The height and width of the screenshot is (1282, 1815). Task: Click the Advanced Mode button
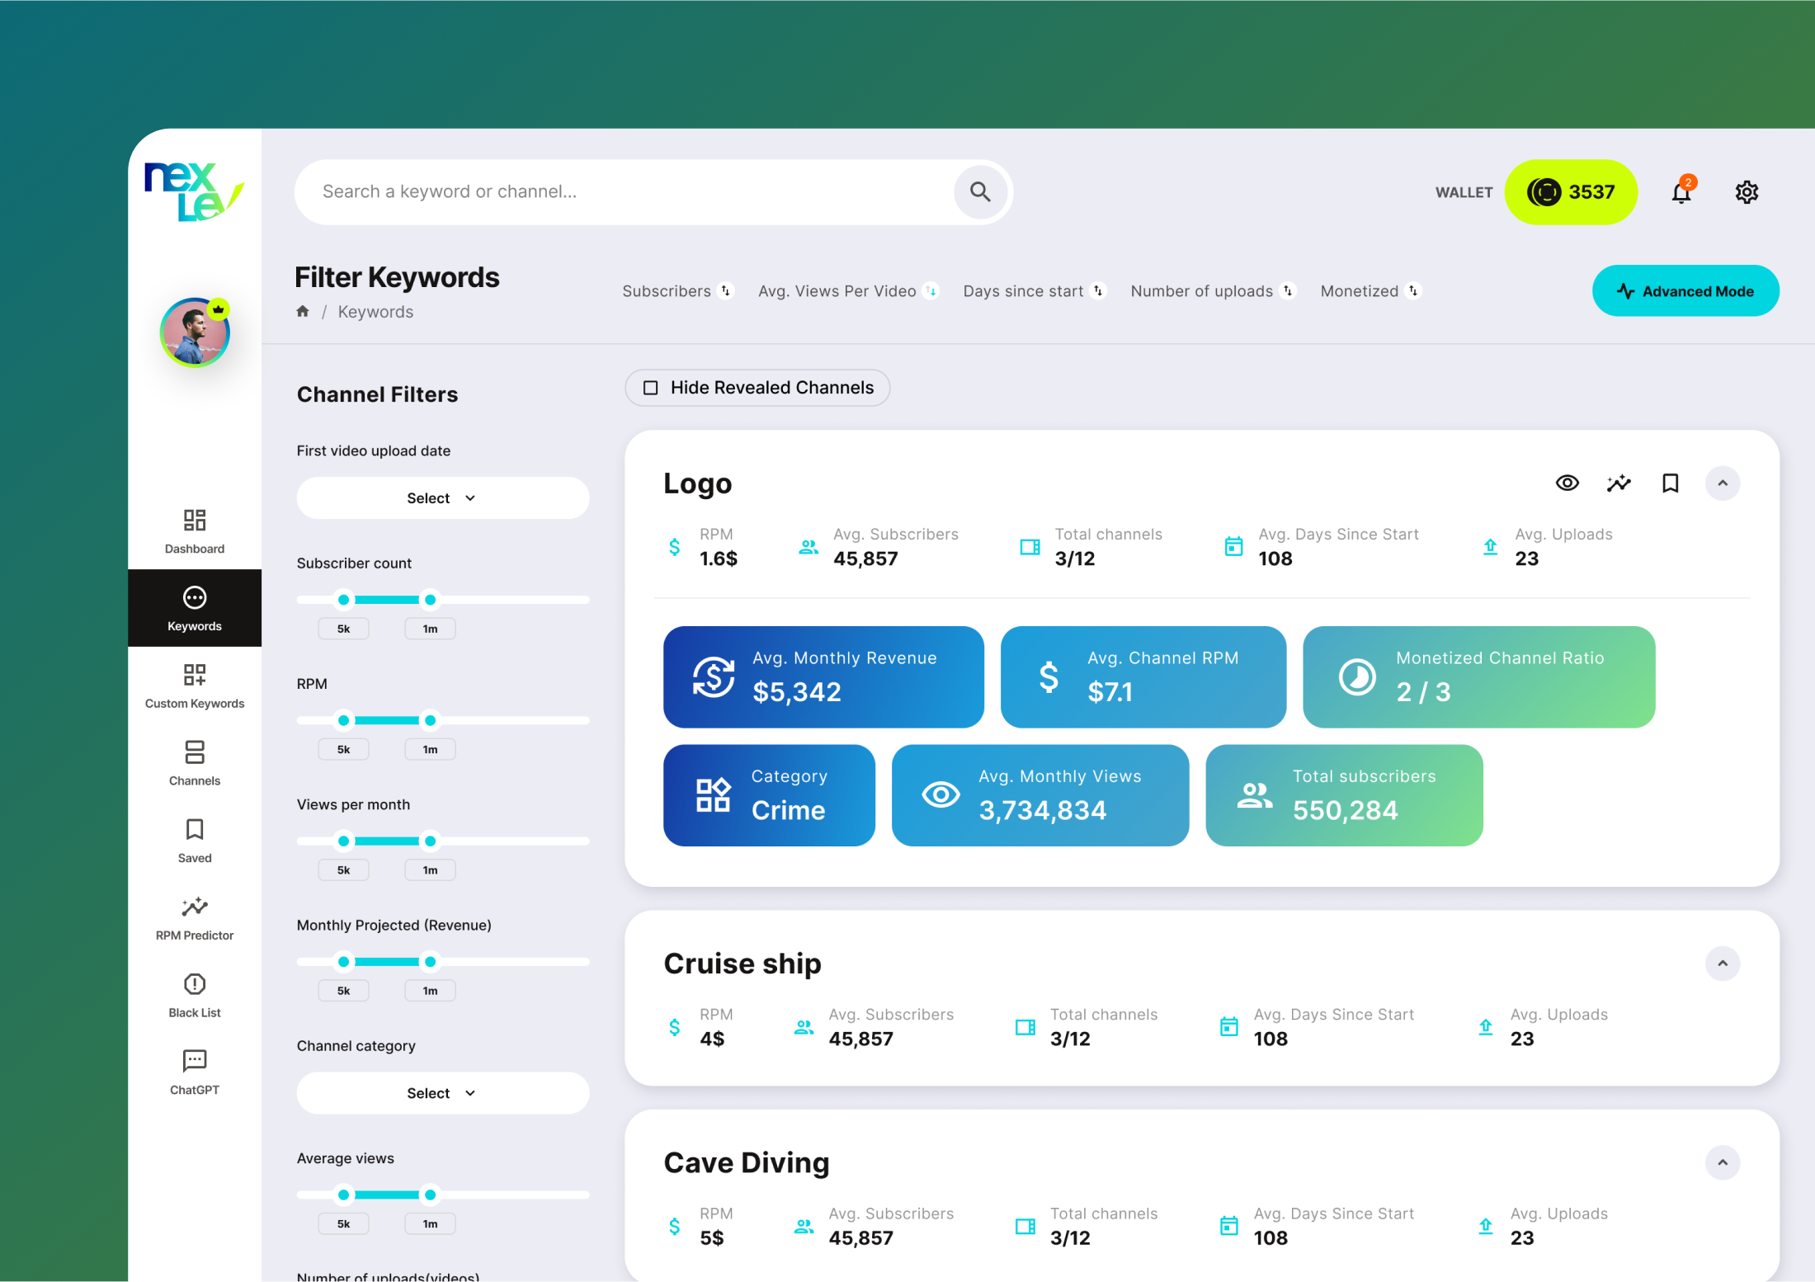click(x=1685, y=291)
